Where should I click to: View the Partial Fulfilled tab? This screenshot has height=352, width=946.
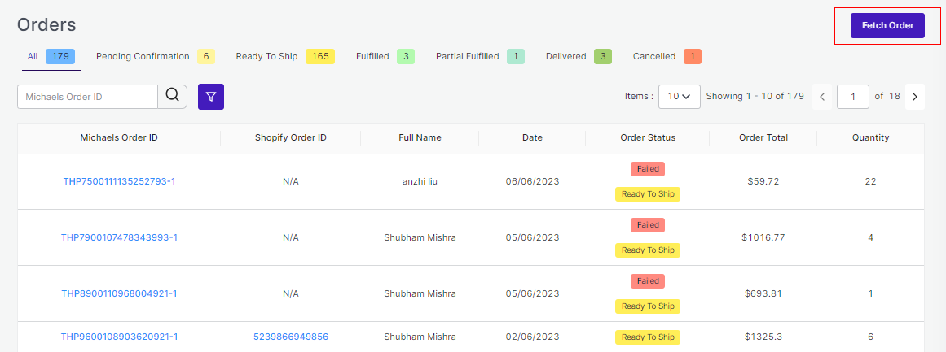click(x=479, y=57)
